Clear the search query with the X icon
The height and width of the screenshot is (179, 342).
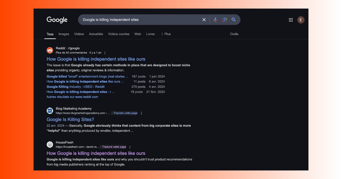[204, 20]
